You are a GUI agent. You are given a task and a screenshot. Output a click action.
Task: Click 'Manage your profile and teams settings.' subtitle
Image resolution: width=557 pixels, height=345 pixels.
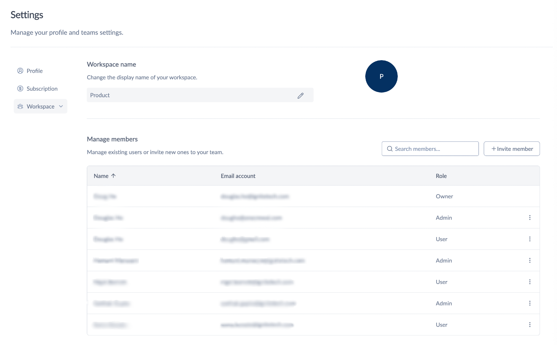67,32
